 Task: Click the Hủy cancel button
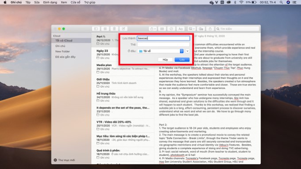[165, 60]
